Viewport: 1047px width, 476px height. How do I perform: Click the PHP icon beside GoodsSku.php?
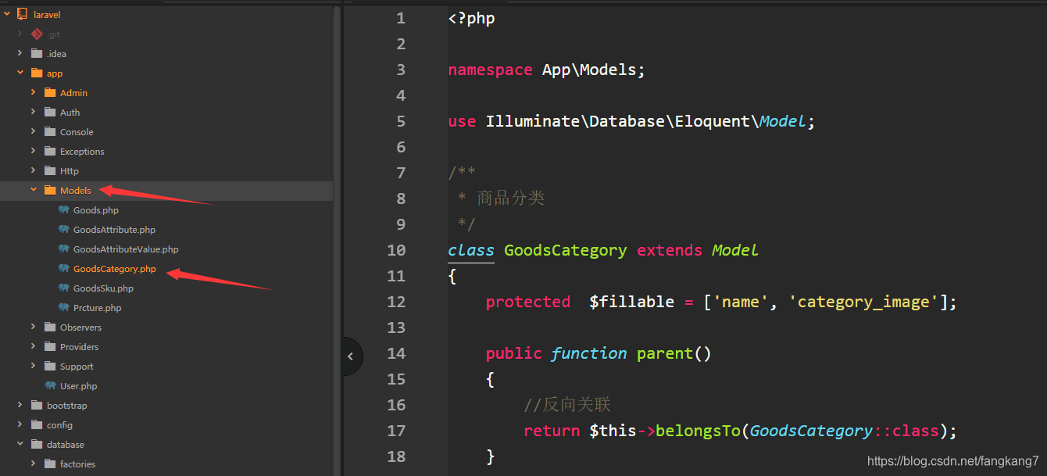[x=64, y=288]
